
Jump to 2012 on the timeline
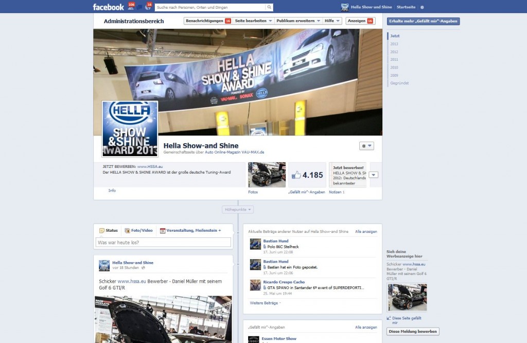(394, 52)
